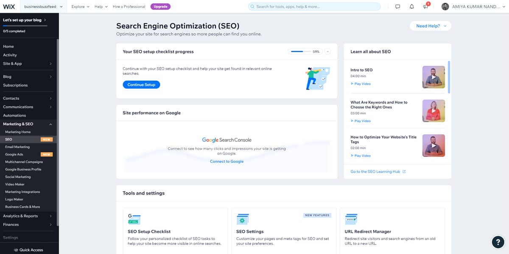Click the URL Redirect Manager icon

click(x=351, y=219)
